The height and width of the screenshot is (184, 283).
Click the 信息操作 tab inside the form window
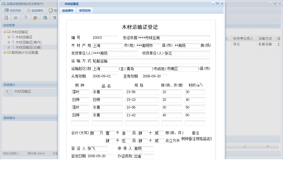68,10
